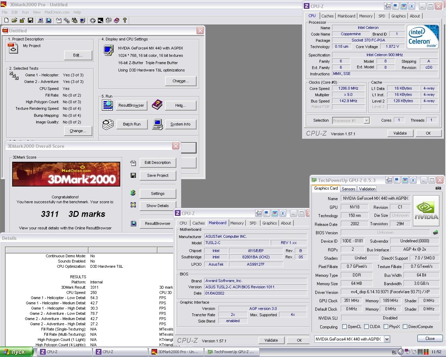Toggle the DirectCompute checkbox in GPU-Z

(405, 327)
